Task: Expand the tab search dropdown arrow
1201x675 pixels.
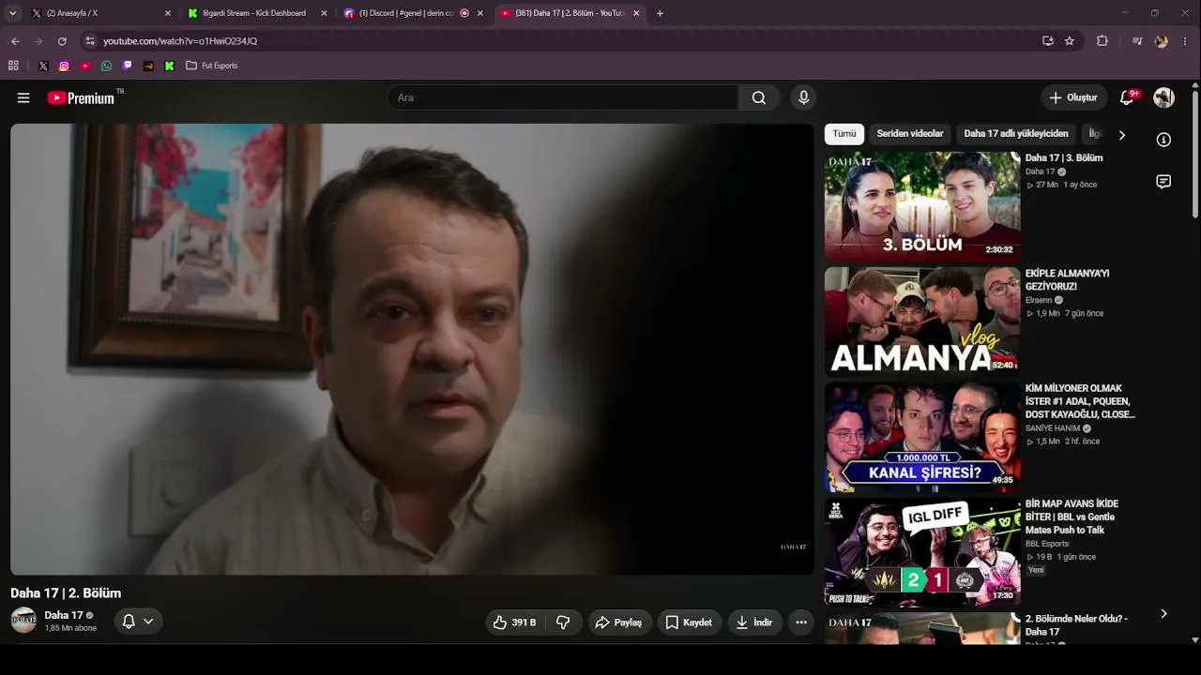Action: (x=12, y=13)
